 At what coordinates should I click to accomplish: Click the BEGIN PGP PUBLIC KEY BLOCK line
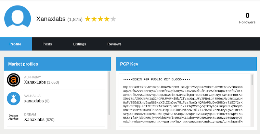point(157,79)
